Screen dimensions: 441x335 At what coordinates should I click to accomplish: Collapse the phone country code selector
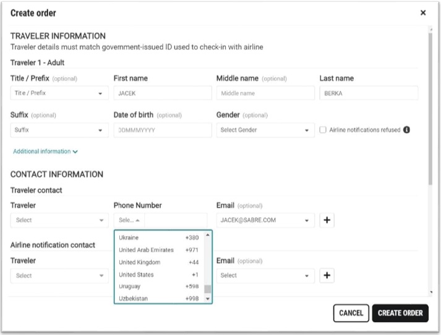[x=129, y=220]
